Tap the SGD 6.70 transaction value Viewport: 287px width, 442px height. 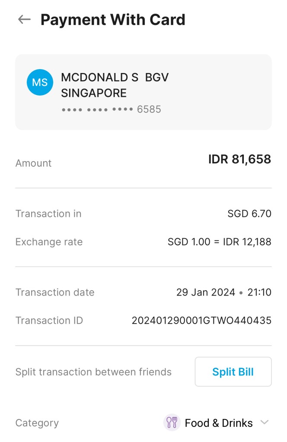(249, 213)
